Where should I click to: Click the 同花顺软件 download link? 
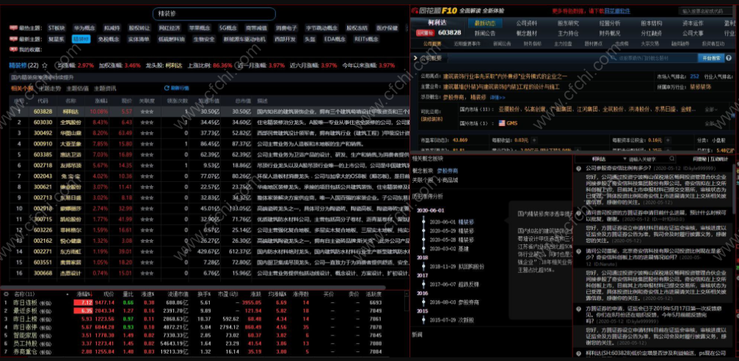pyautogui.click(x=617, y=11)
